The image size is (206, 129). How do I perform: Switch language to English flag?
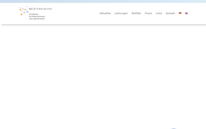[x=186, y=13]
